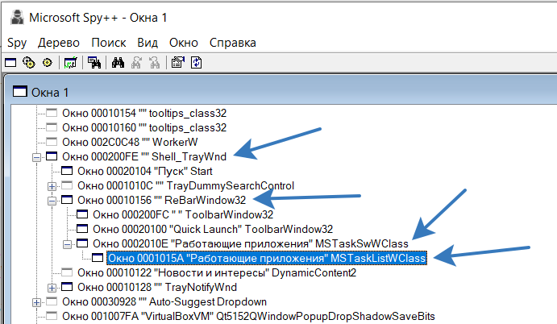This screenshot has width=557, height=324.
Task: Expand the TrayDummySearchControl node
Action: pos(52,186)
